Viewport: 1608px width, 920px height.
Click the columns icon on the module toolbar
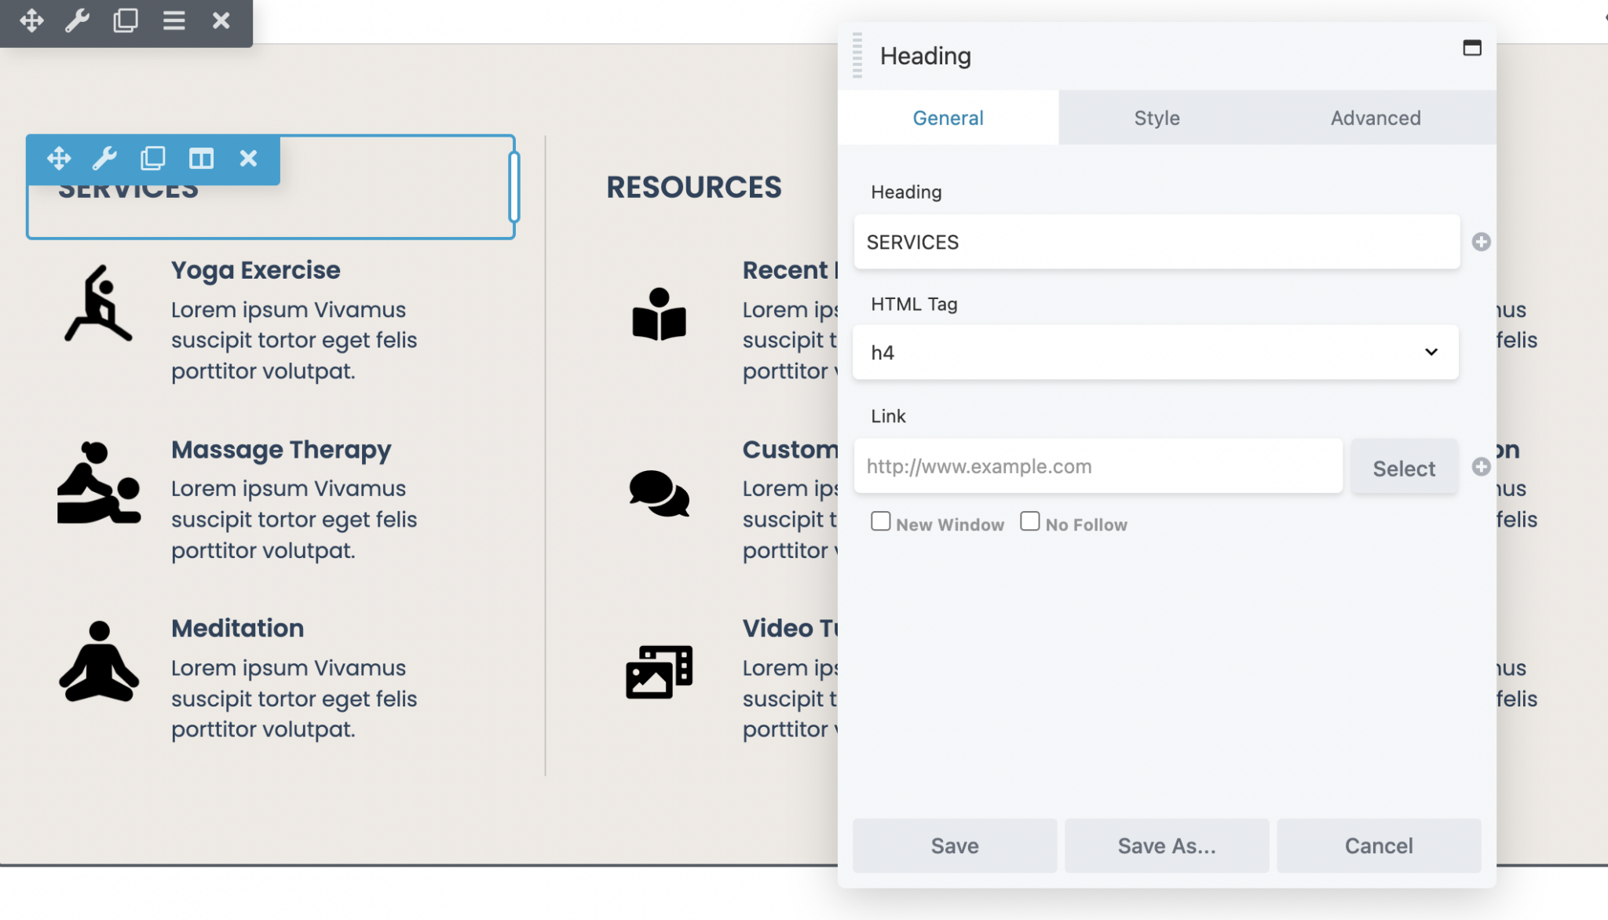[x=201, y=159]
